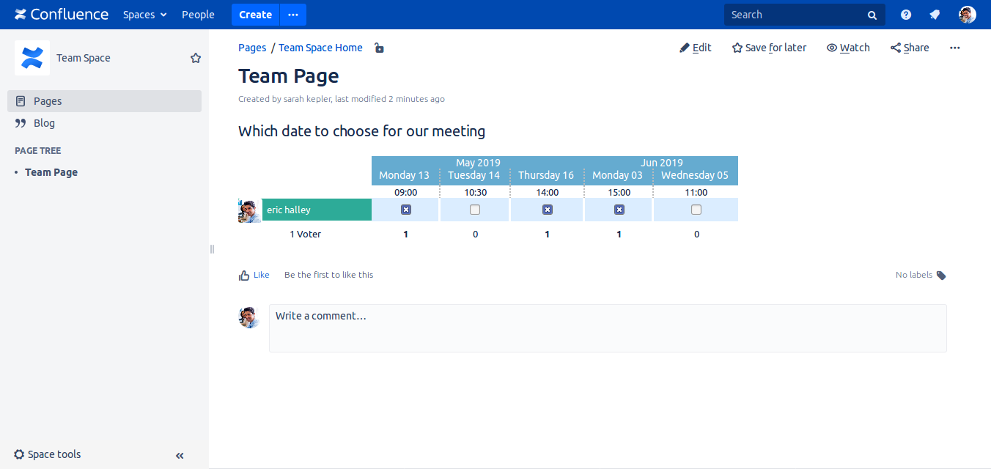Open the Spaces dropdown menu

144,15
